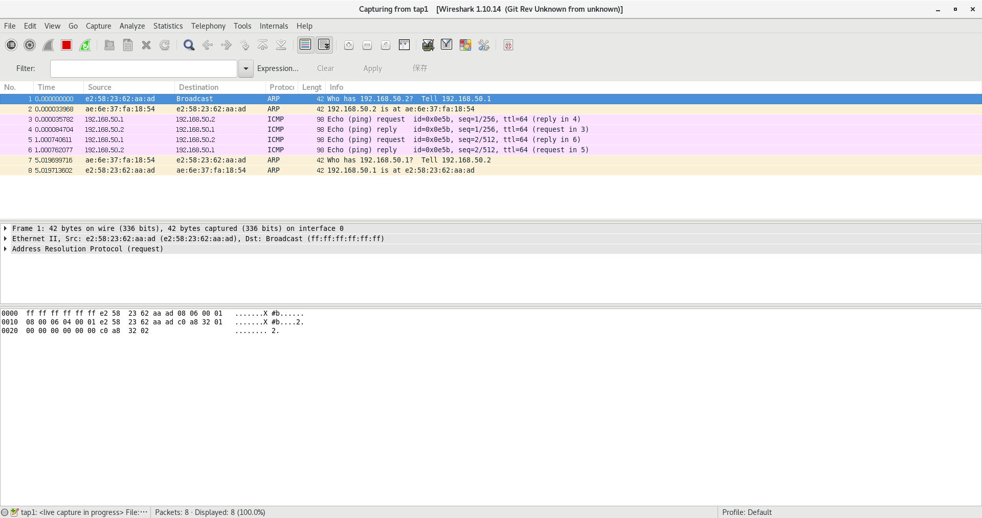The height and width of the screenshot is (518, 982).
Task: Click the Expression... button
Action: point(278,68)
